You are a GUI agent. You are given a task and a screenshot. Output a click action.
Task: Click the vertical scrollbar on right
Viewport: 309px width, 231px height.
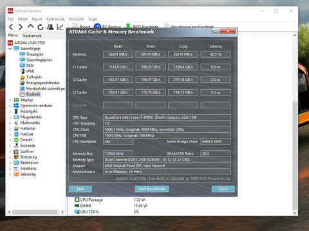[x=295, y=124]
